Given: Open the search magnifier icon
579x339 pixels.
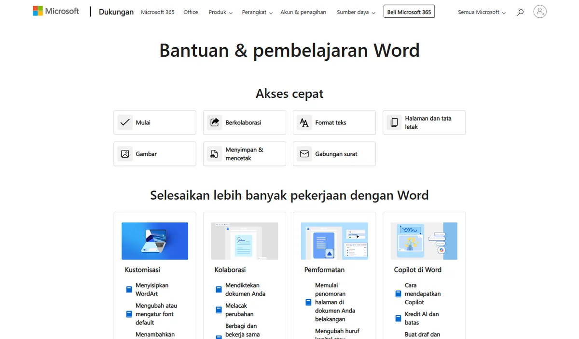Looking at the screenshot, I should point(520,13).
